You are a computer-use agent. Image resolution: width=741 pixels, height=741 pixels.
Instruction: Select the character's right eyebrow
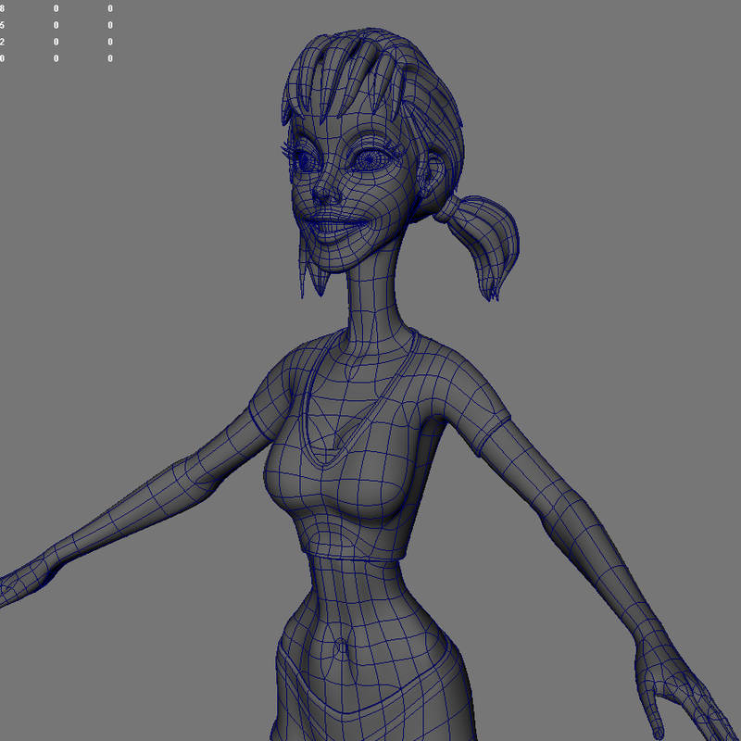pos(306,139)
